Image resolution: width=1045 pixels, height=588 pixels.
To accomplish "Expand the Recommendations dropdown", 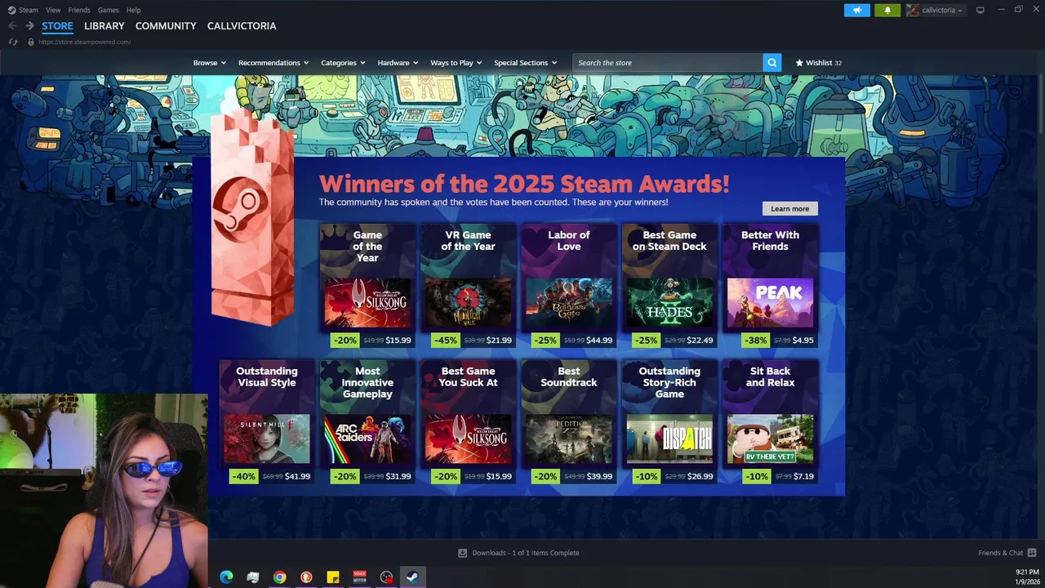I will [x=273, y=63].
